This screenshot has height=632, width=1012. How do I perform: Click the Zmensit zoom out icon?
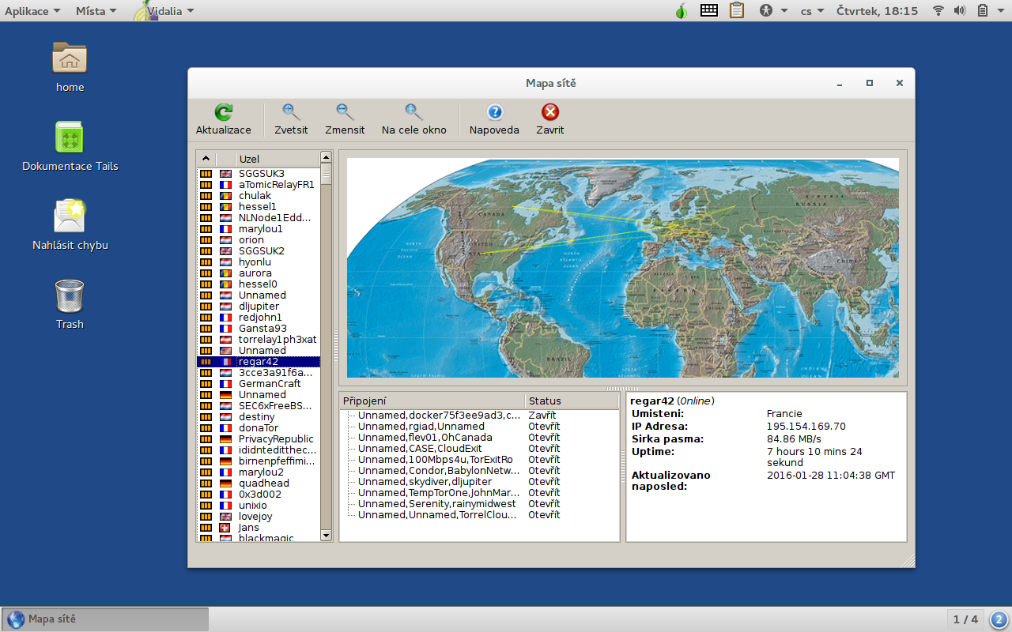[345, 112]
